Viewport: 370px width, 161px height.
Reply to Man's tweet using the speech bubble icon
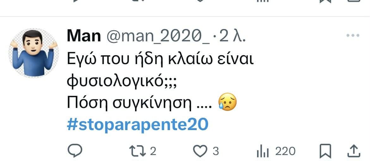tap(75, 151)
